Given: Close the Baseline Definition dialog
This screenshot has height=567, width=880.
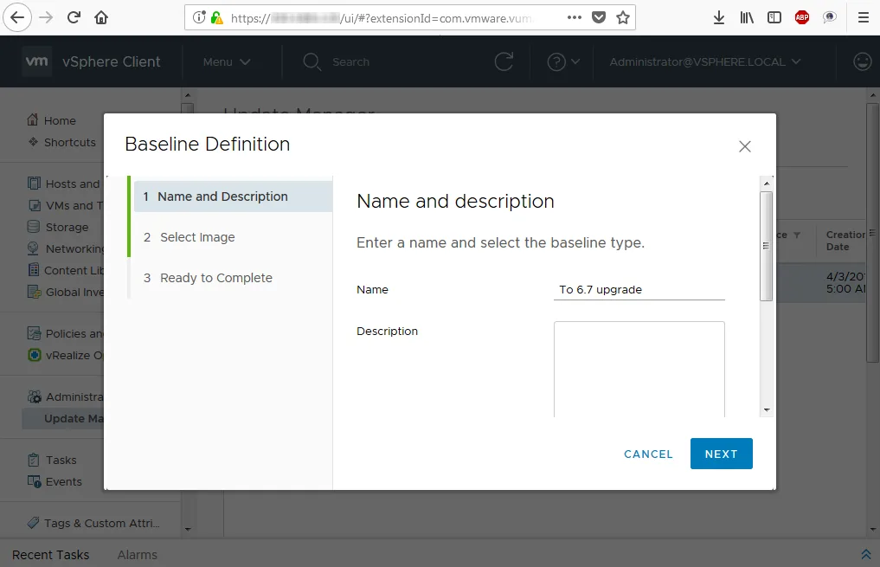Looking at the screenshot, I should coord(745,146).
